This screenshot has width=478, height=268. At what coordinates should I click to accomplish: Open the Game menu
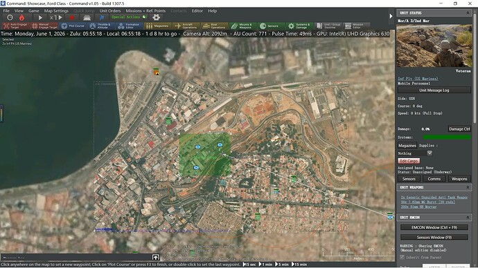click(33, 10)
